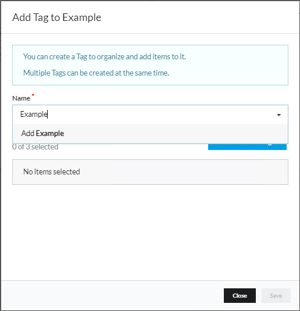Image resolution: width=300 pixels, height=311 pixels.
Task: Close the Add Tag dialog
Action: (240, 295)
